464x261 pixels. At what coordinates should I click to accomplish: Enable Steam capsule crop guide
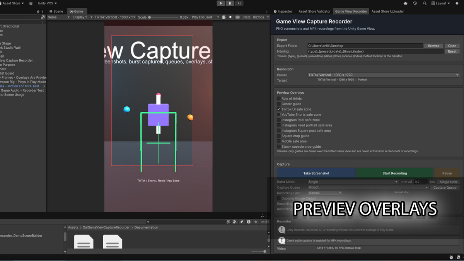(278, 147)
